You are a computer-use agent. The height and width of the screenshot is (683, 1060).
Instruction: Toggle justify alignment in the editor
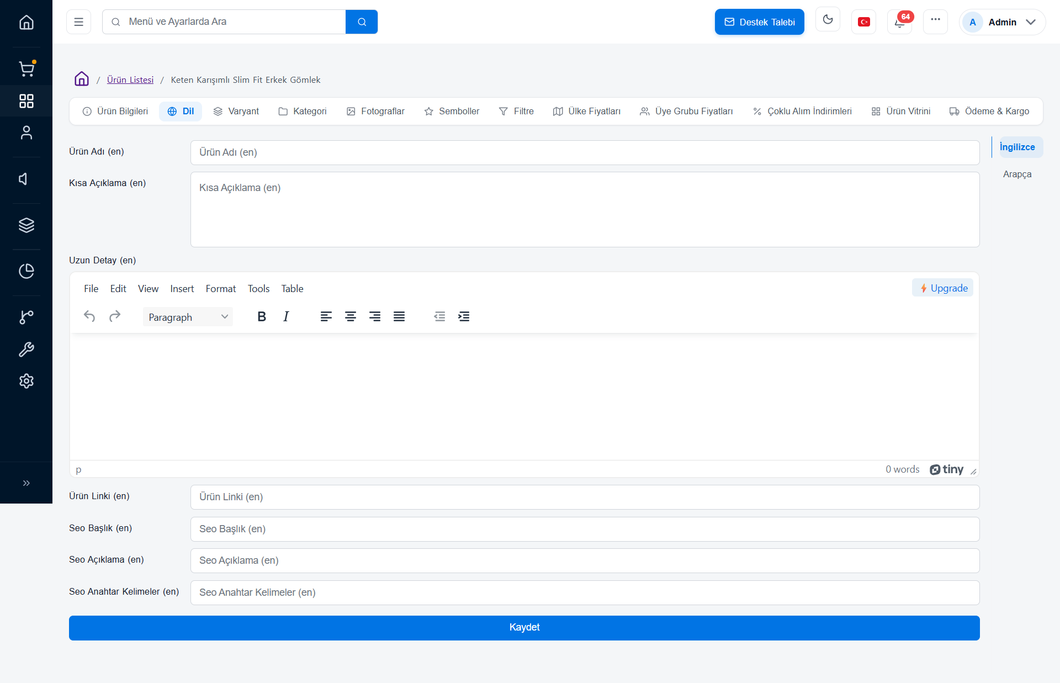click(x=399, y=316)
